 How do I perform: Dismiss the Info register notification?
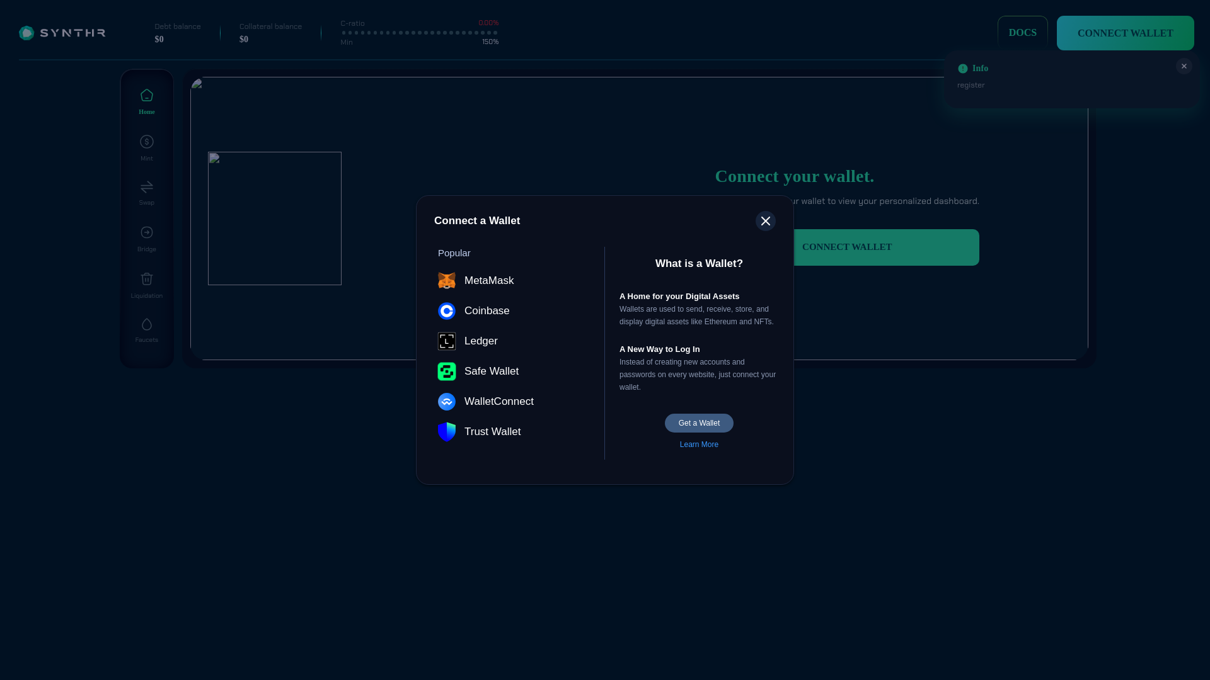tap(1184, 66)
